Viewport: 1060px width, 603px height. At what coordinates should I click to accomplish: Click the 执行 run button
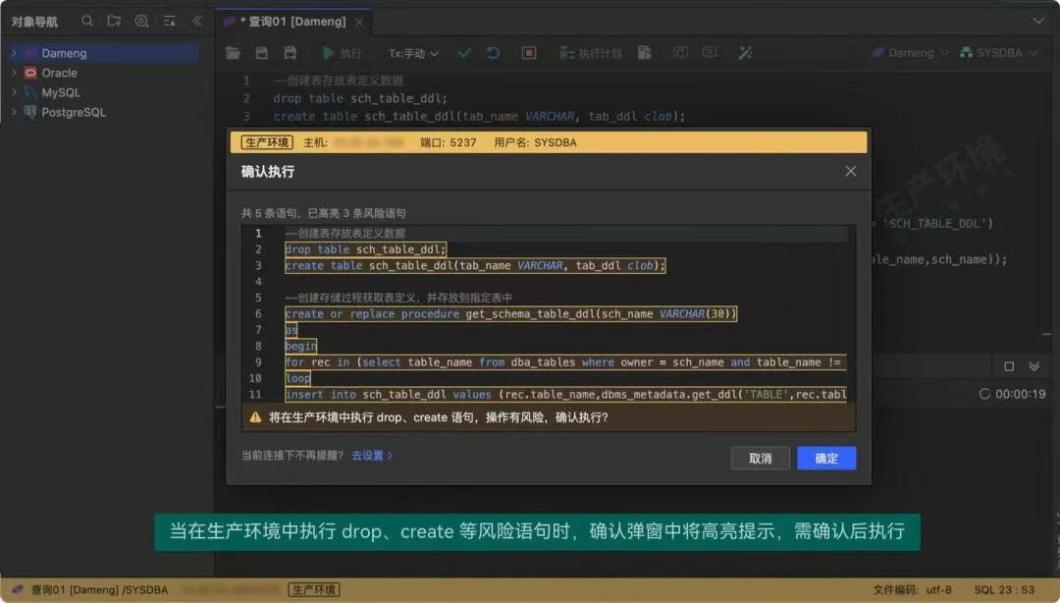tap(342, 53)
